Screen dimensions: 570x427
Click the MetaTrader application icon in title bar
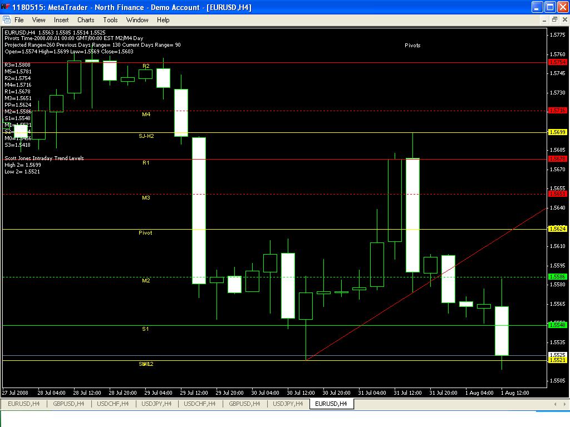coord(6,7)
